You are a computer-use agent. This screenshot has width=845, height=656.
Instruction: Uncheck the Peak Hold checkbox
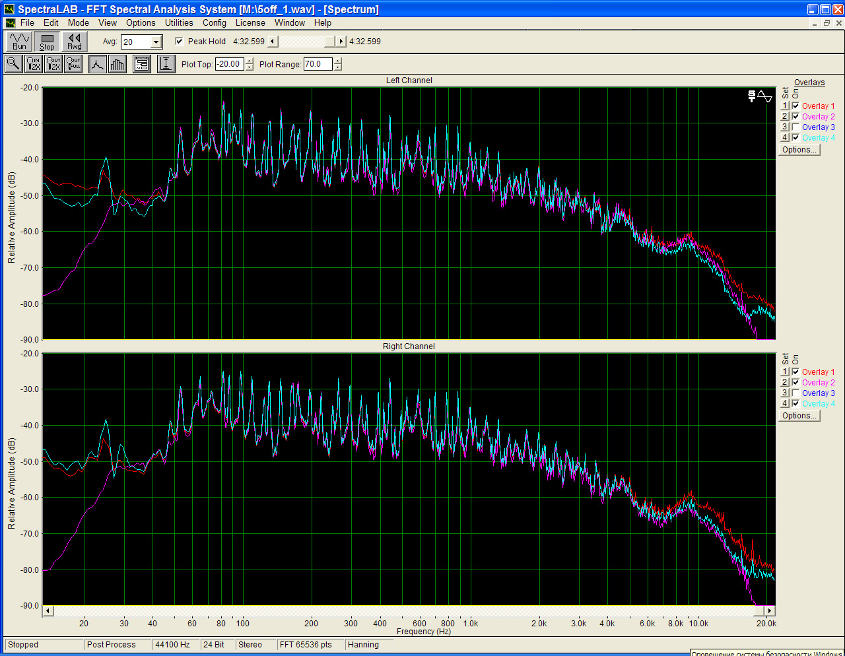pyautogui.click(x=179, y=41)
